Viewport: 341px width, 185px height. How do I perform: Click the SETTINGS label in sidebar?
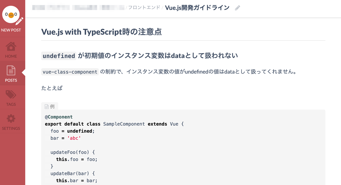coord(11,128)
